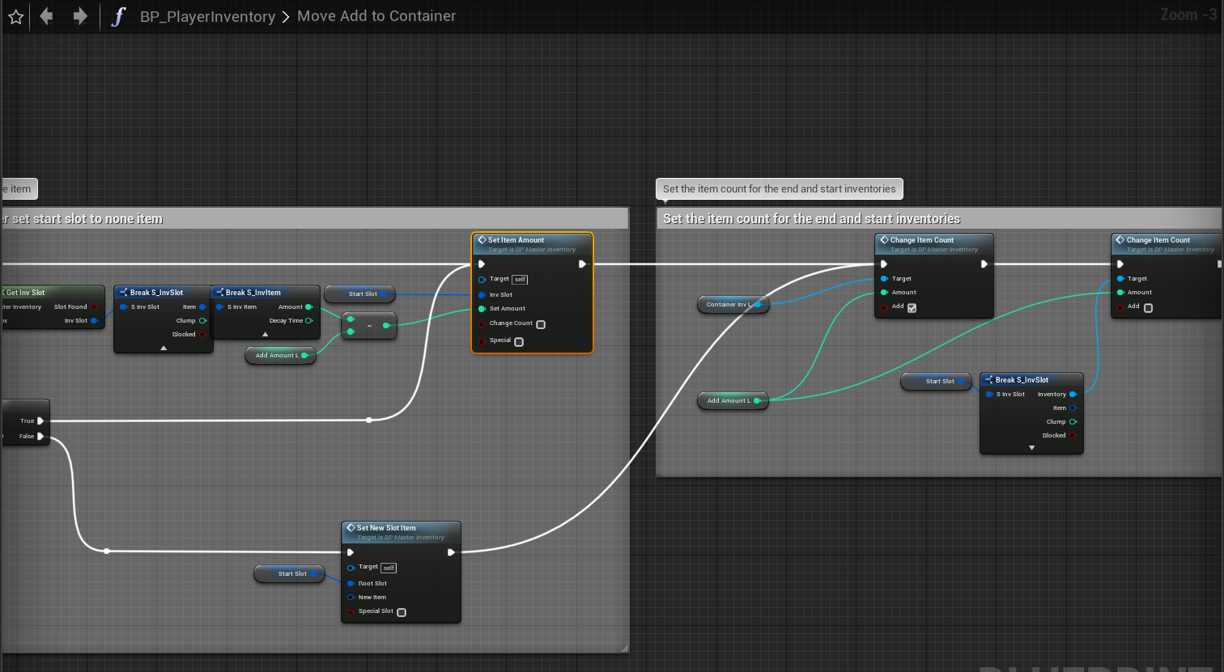
Task: Open BP_PlayerInventory in the breadcrumb
Action: pos(207,16)
